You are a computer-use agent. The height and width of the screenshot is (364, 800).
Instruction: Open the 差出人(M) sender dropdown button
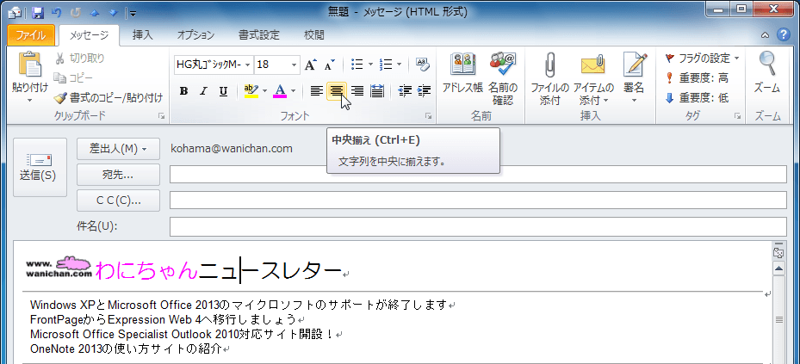click(x=118, y=149)
